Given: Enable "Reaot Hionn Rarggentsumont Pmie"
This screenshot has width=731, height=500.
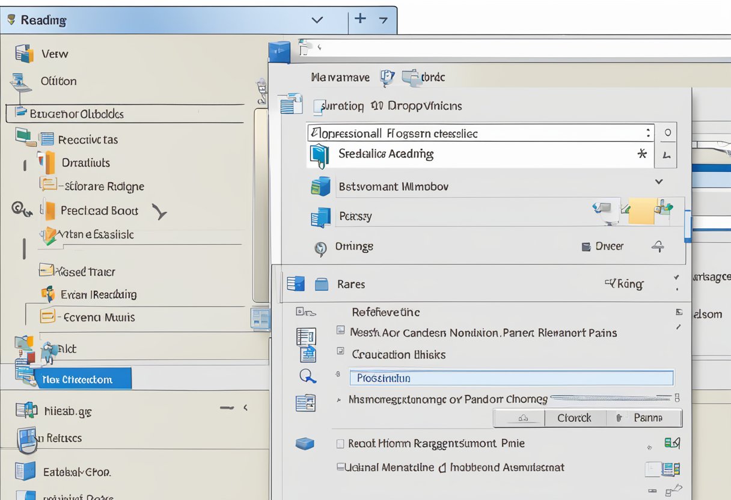Looking at the screenshot, I should 340,444.
